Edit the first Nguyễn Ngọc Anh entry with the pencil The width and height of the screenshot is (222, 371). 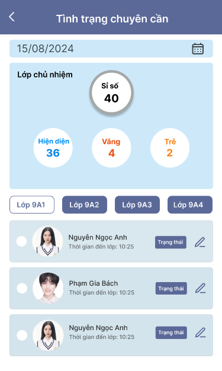[200, 242]
